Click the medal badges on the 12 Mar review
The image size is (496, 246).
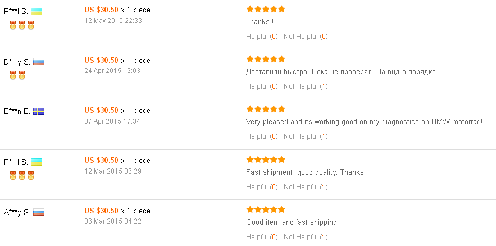(x=22, y=175)
